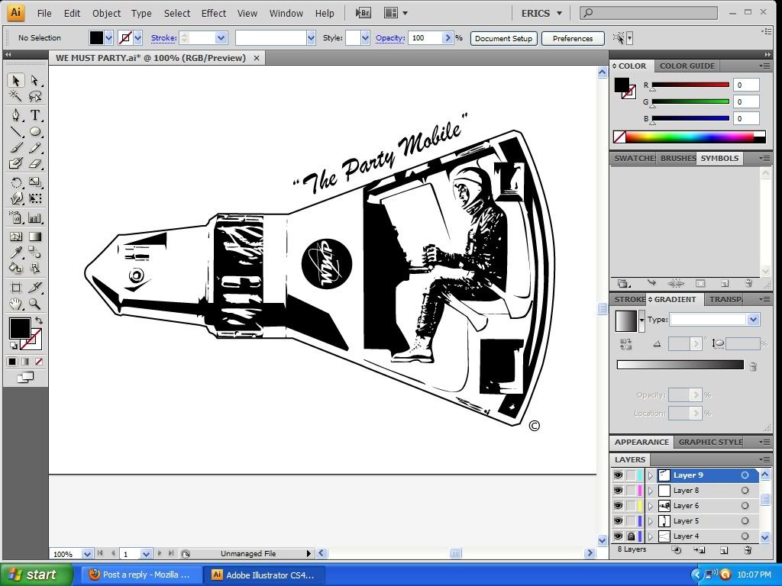Hide Layer 8 using its eye icon
Screen dimensions: 782x586
(618, 491)
